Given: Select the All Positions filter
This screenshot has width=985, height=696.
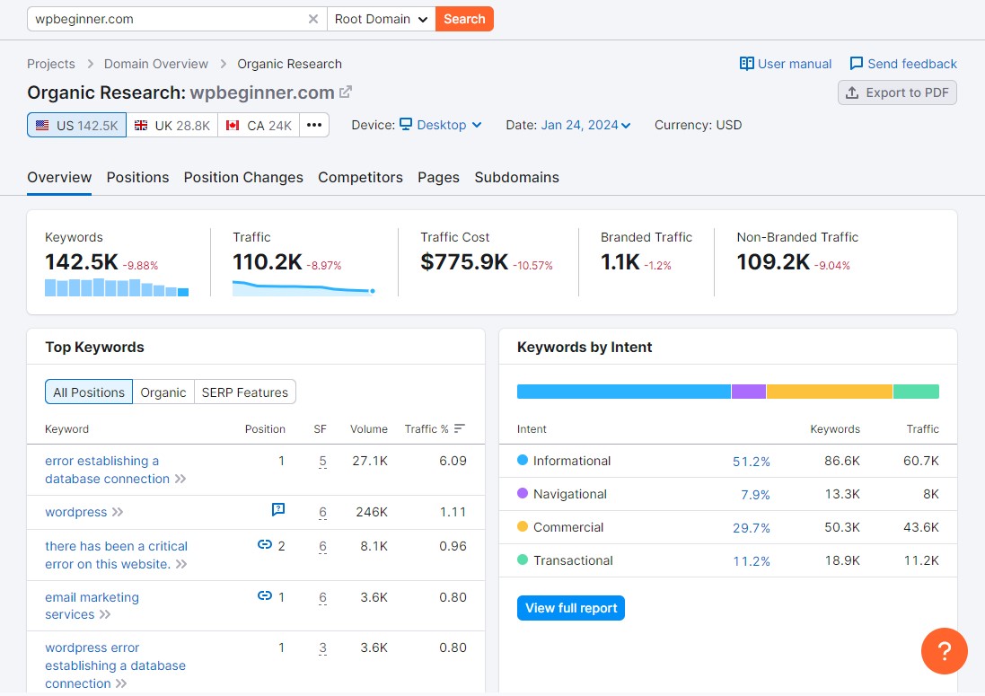Looking at the screenshot, I should (89, 392).
